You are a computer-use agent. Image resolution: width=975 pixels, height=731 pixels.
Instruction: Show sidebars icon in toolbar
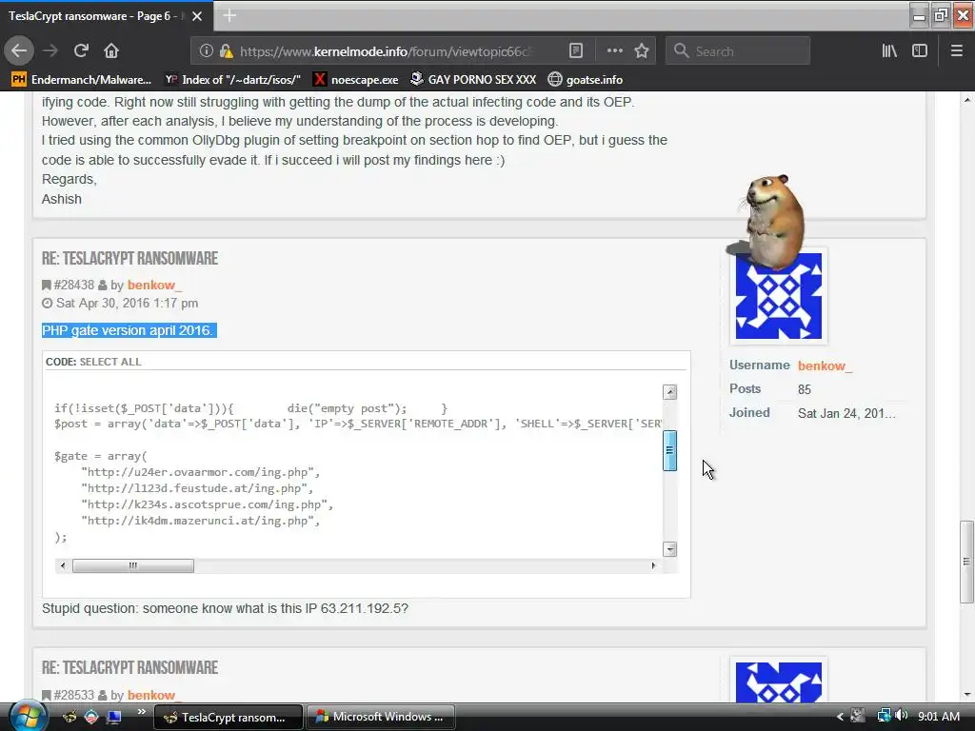920,51
